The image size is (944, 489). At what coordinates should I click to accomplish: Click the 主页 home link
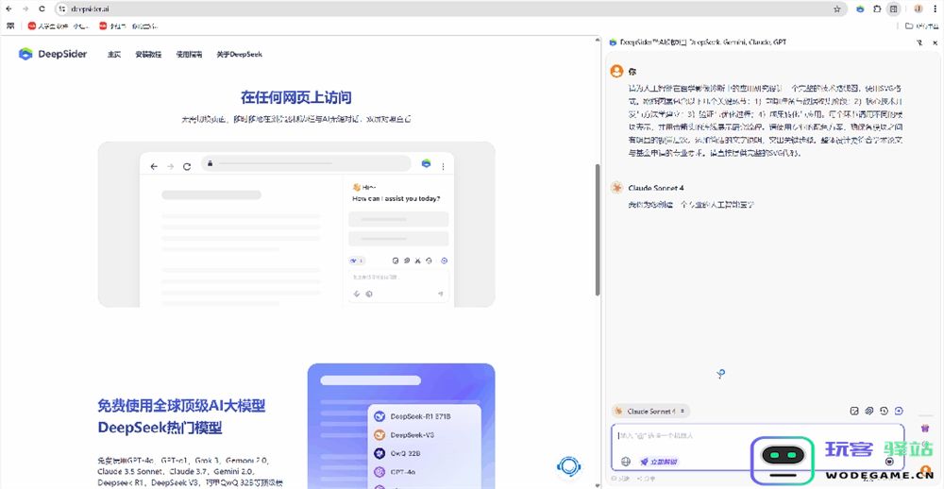click(114, 55)
